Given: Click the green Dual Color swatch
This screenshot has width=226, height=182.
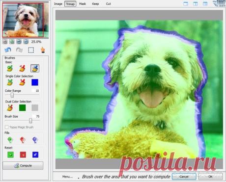Looking at the screenshot, I should tap(22, 107).
